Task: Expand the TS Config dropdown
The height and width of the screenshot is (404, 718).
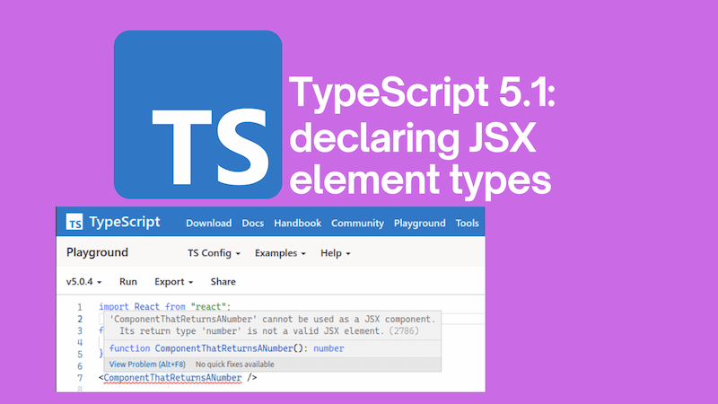Action: point(214,253)
